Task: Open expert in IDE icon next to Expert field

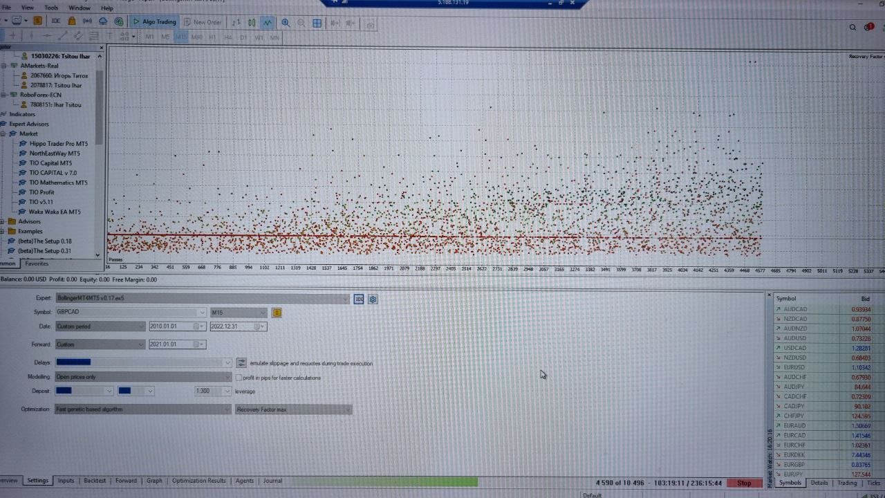Action: (x=359, y=299)
